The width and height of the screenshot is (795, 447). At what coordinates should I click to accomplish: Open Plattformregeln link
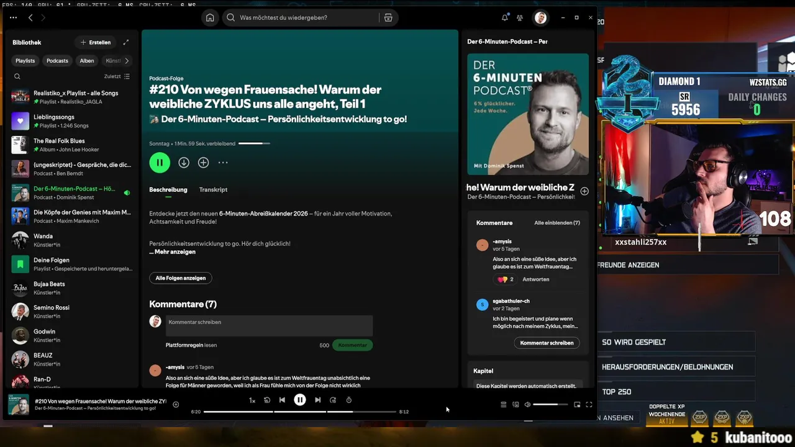(184, 345)
